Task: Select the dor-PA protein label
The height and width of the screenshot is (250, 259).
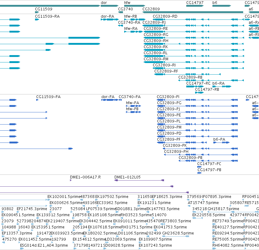Action: 108,97
